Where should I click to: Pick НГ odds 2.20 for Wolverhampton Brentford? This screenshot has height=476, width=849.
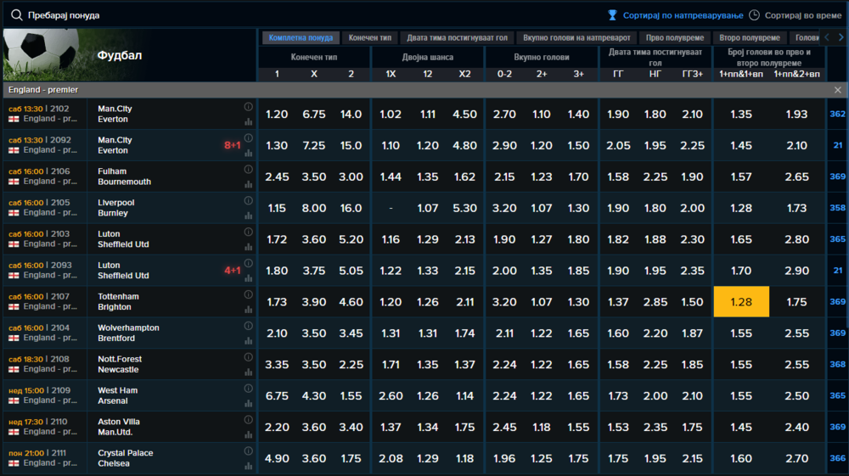(x=655, y=333)
